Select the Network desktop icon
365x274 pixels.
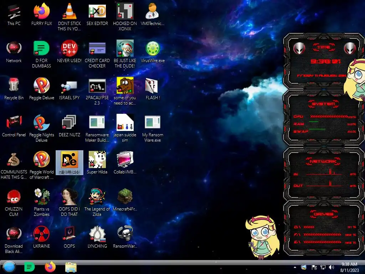[14, 52]
